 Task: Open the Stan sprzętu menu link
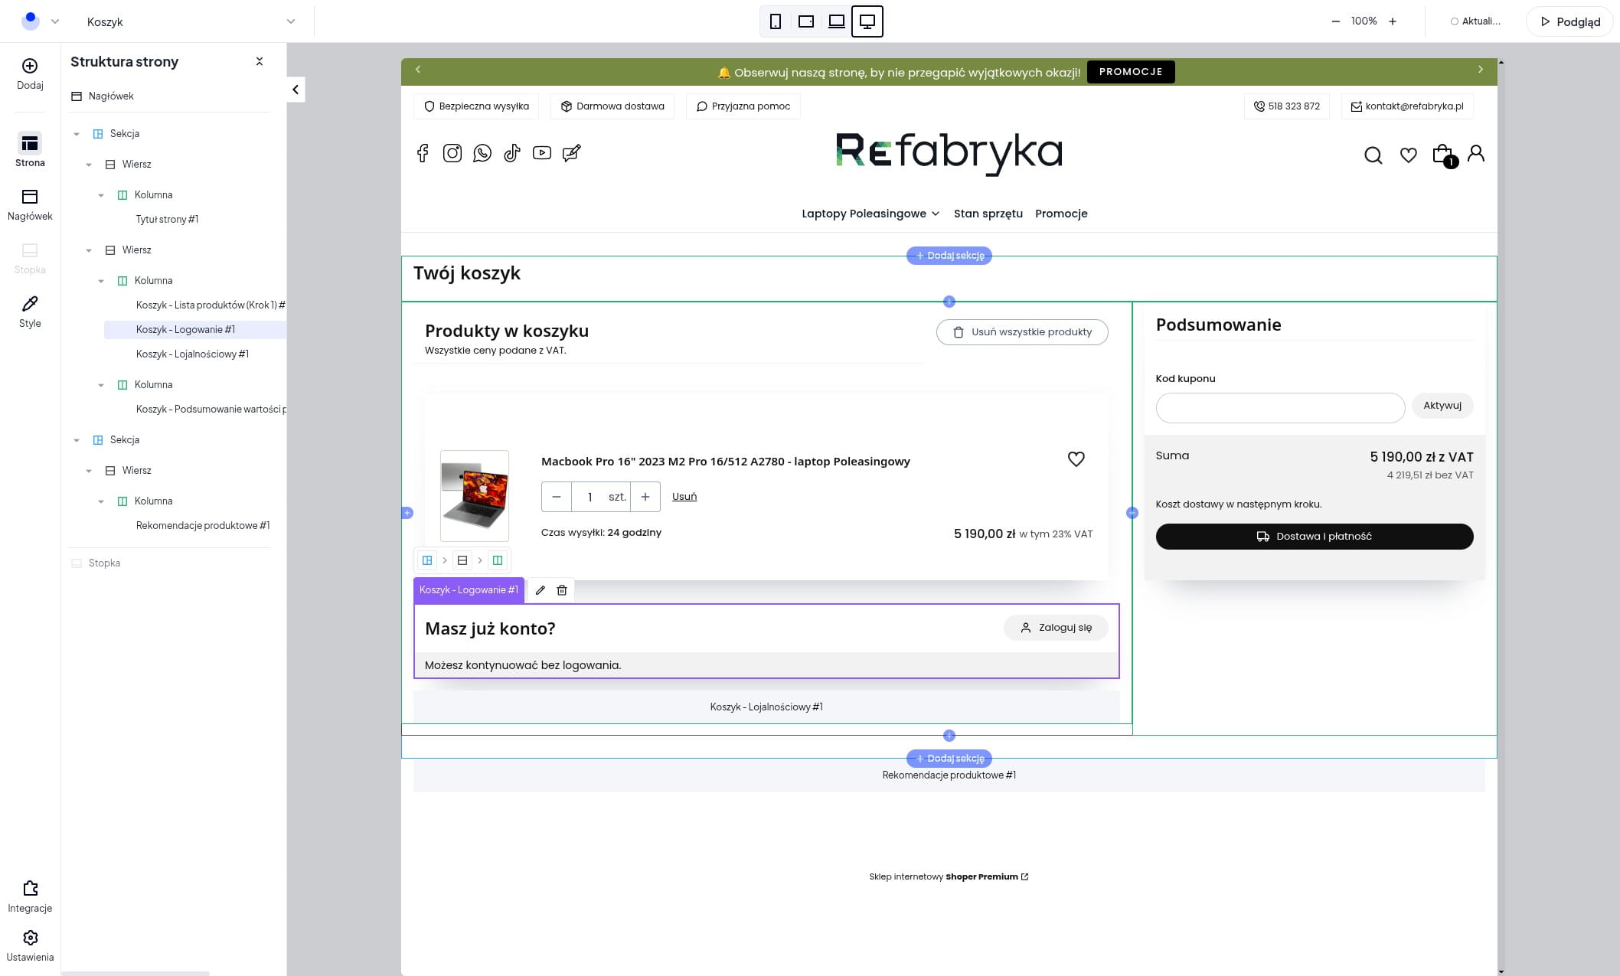pyautogui.click(x=988, y=214)
